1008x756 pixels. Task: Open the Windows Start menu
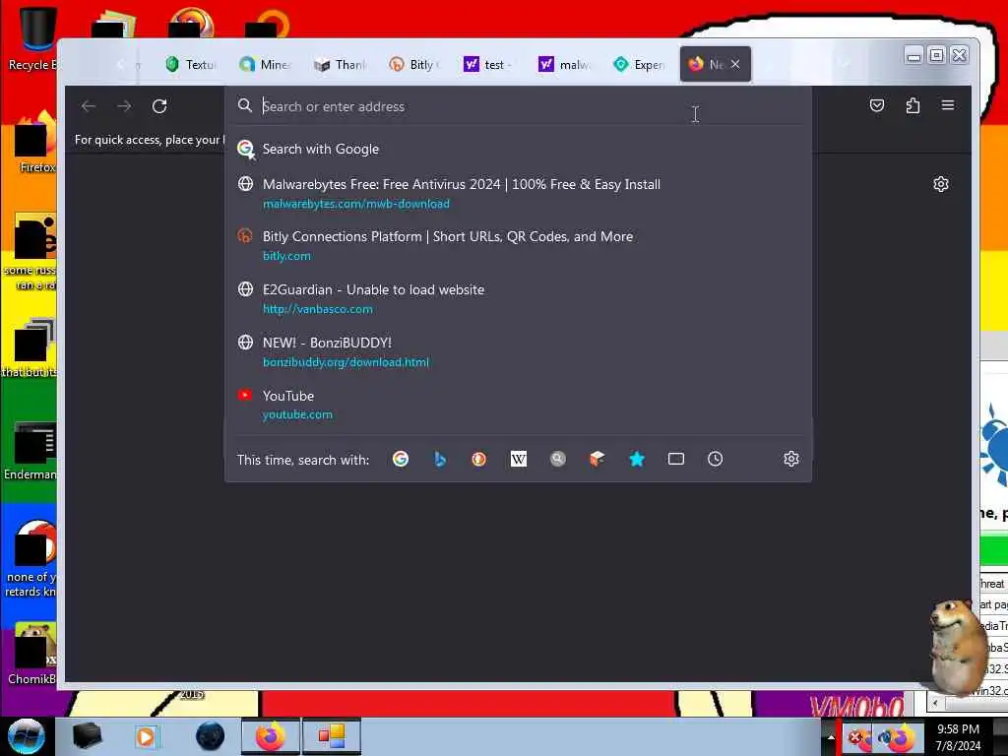click(26, 736)
